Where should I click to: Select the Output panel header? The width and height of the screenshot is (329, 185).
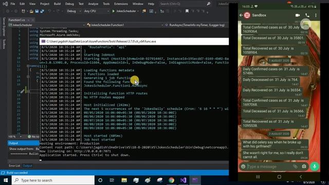(x=23, y=143)
